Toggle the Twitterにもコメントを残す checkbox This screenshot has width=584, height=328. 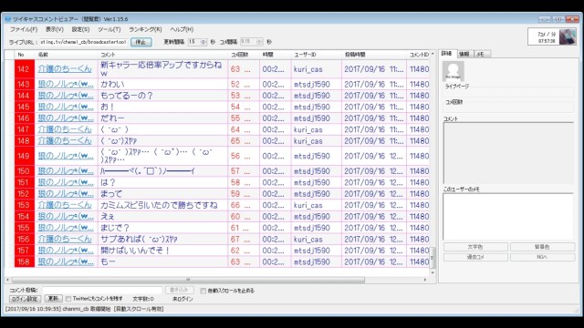point(68,299)
